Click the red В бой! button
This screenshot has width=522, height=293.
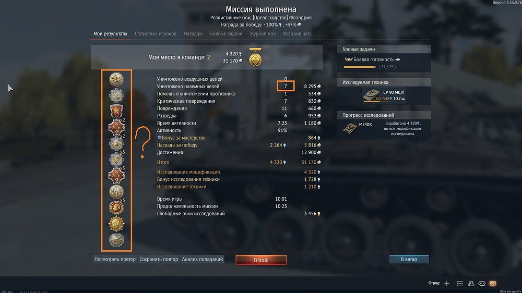click(x=261, y=260)
